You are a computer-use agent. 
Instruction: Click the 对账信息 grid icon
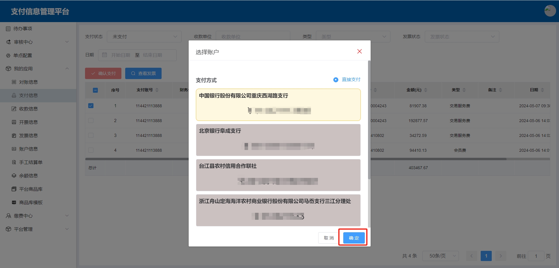pos(14,82)
